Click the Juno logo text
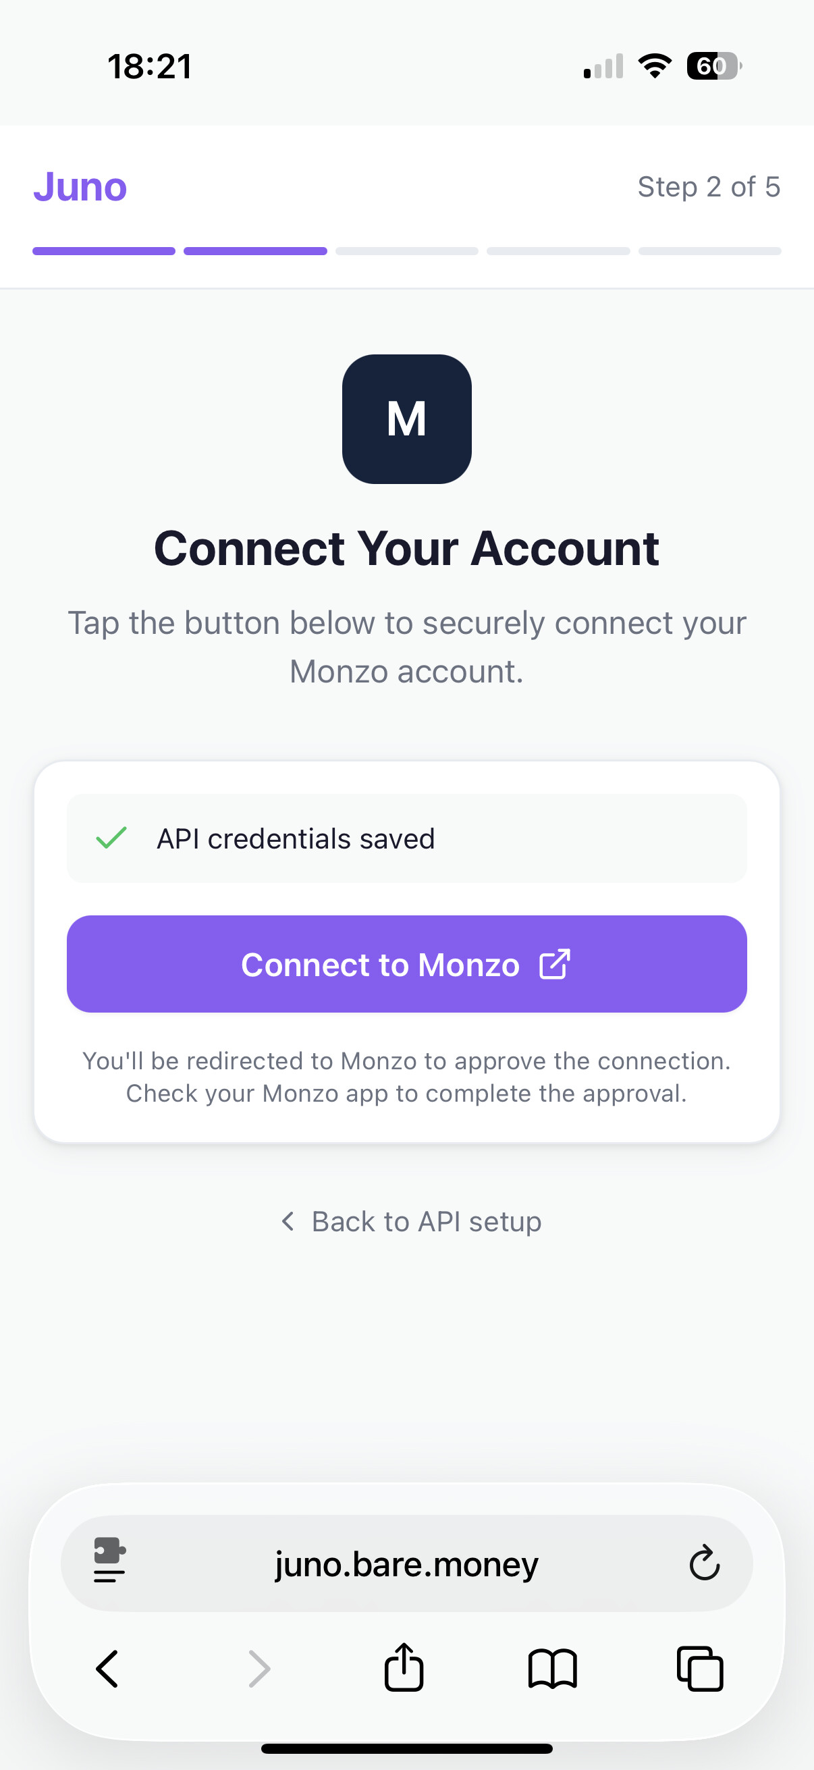814x1770 pixels. point(80,186)
